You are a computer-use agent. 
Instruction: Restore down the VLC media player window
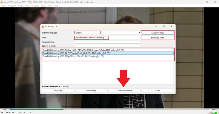tap(207, 2)
